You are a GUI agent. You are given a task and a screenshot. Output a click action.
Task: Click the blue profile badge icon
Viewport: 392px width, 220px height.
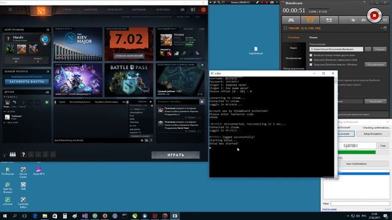pos(45,39)
